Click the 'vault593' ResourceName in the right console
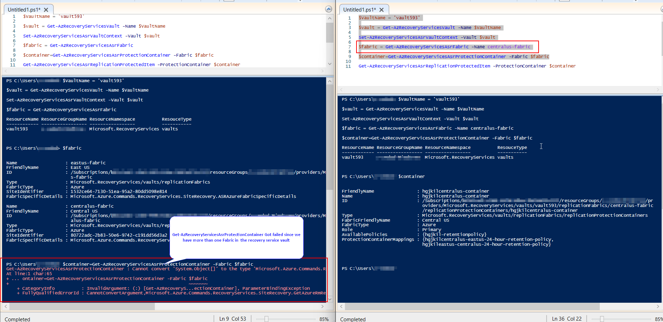Image resolution: width=663 pixels, height=322 pixels. (352, 157)
